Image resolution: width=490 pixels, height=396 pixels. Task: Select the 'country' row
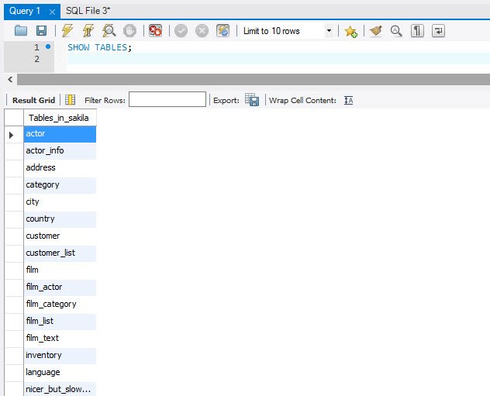[60, 219]
